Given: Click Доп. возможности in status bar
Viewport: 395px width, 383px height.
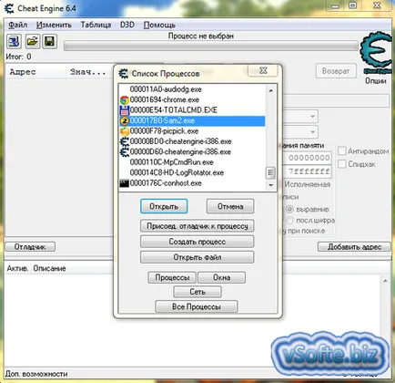Looking at the screenshot, I should click(36, 374).
